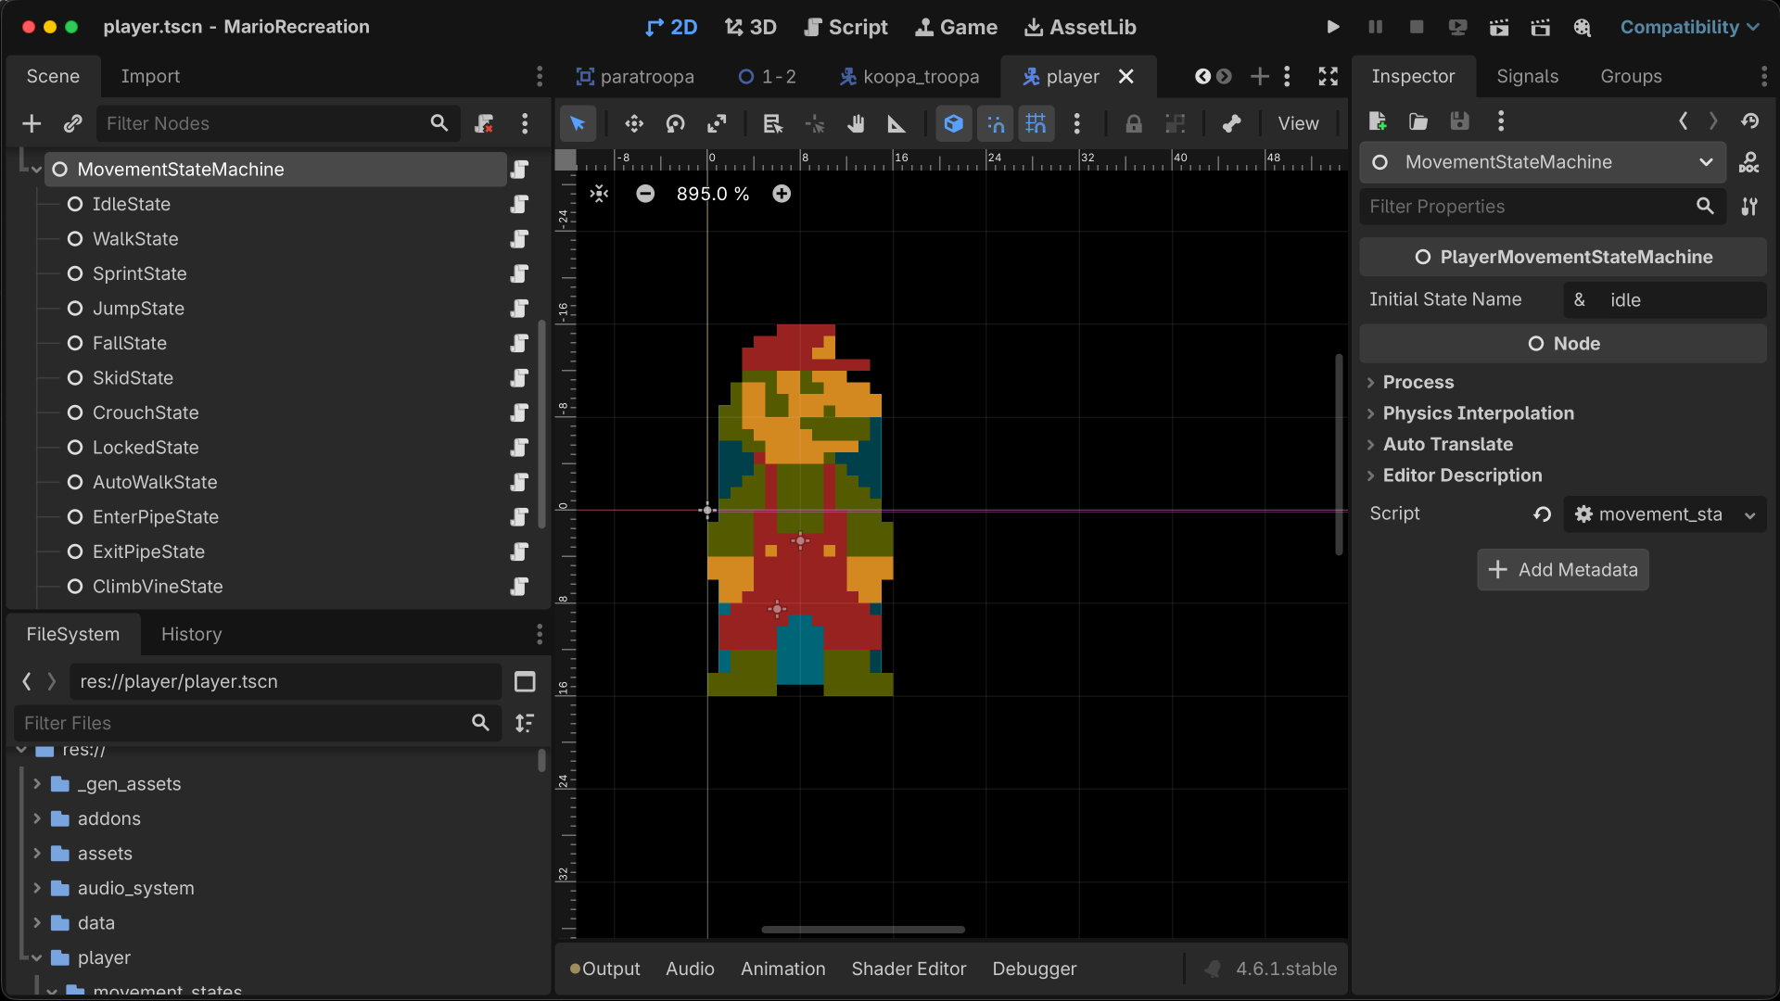Select the Select Mode arrow tool
1780x1001 pixels.
578,123
